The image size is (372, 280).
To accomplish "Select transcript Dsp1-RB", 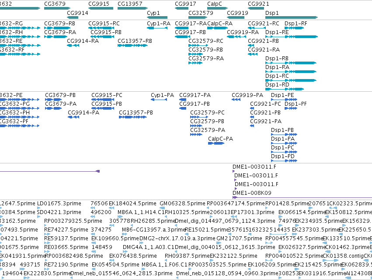I will tap(291, 63).
